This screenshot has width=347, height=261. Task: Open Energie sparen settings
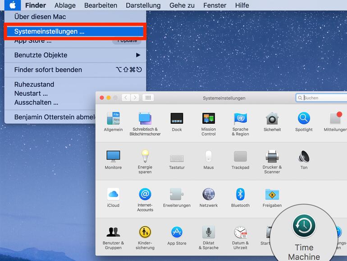click(x=145, y=162)
